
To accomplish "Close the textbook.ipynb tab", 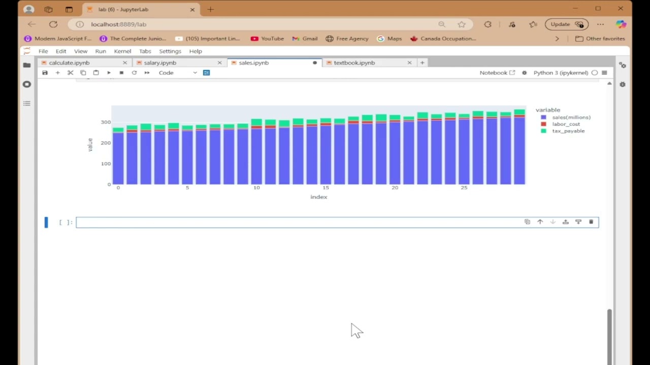I will (x=409, y=63).
